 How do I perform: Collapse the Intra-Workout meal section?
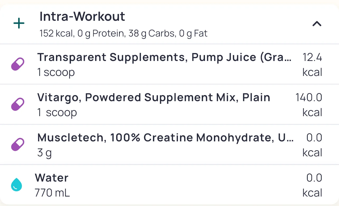[317, 24]
